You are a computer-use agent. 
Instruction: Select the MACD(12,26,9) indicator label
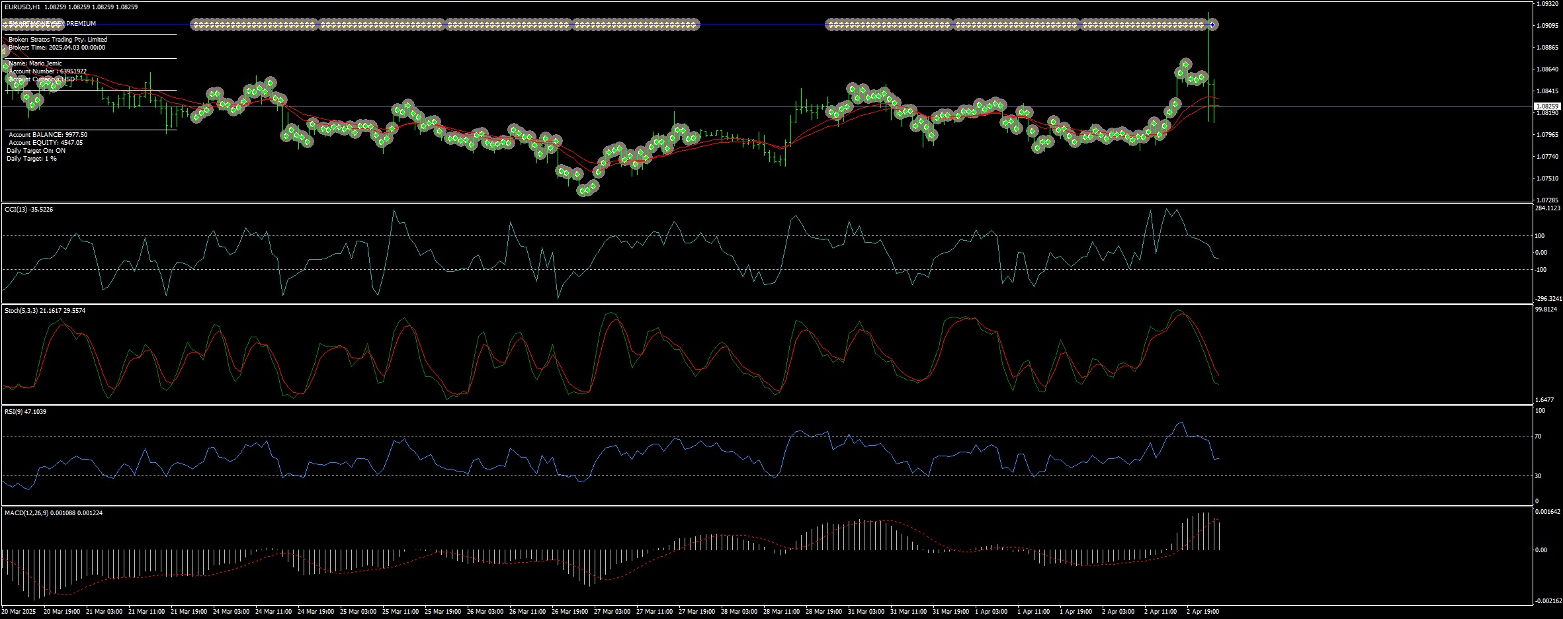click(x=54, y=513)
